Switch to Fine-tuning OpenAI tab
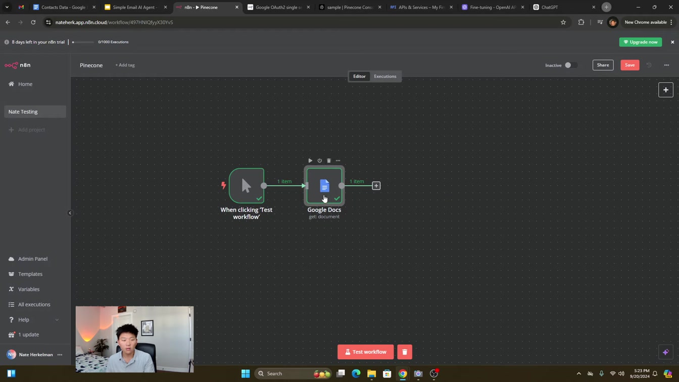 click(x=493, y=7)
